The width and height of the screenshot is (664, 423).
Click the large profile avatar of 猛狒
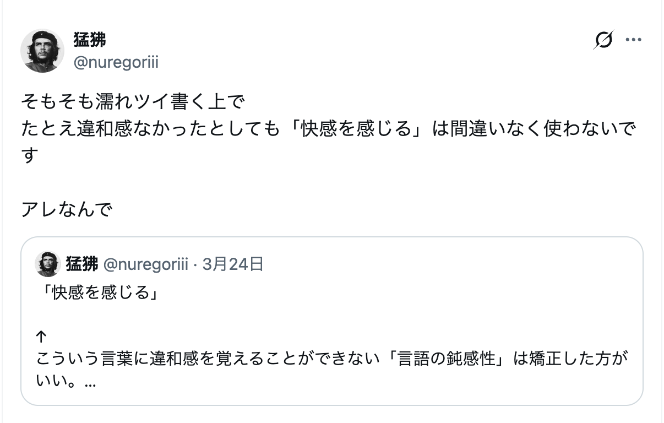(42, 51)
